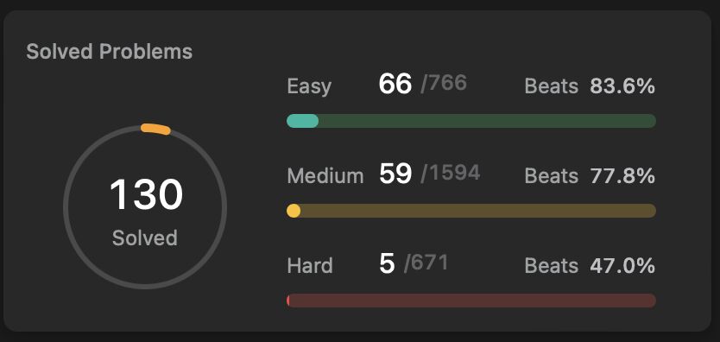Click Beats 83.6% for Easy
The height and width of the screenshot is (342, 720).
point(590,86)
